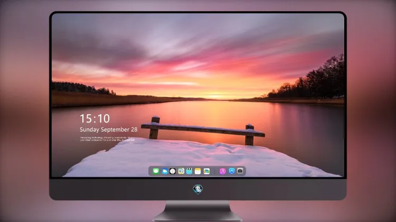This screenshot has height=222, width=396.
Task: Open the blue App Store icon in dock
Action: (232, 171)
